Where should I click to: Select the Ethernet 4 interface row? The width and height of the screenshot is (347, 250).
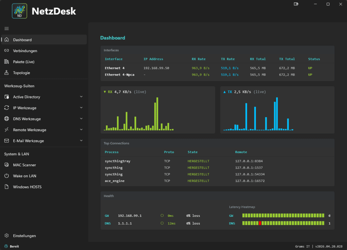(x=115, y=68)
